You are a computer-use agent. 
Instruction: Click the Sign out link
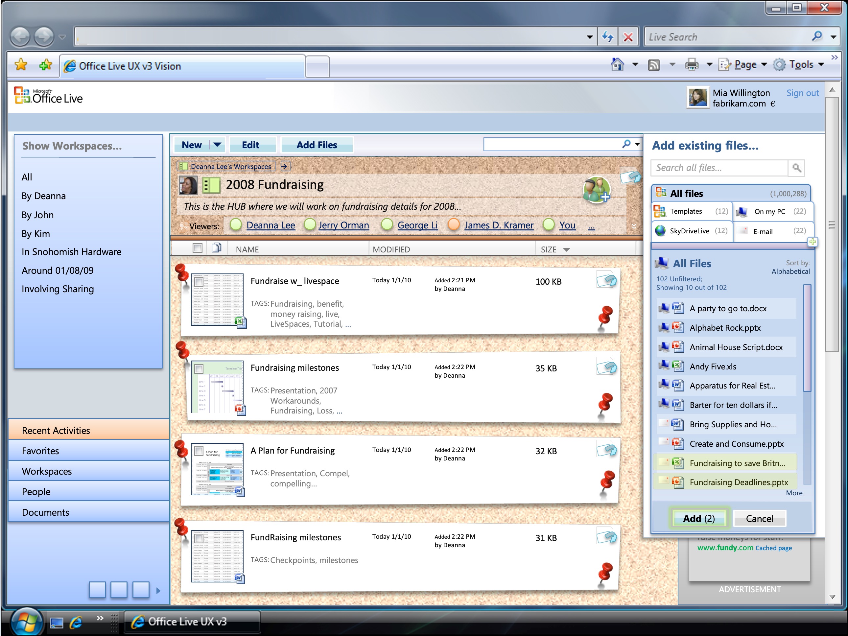(x=802, y=93)
